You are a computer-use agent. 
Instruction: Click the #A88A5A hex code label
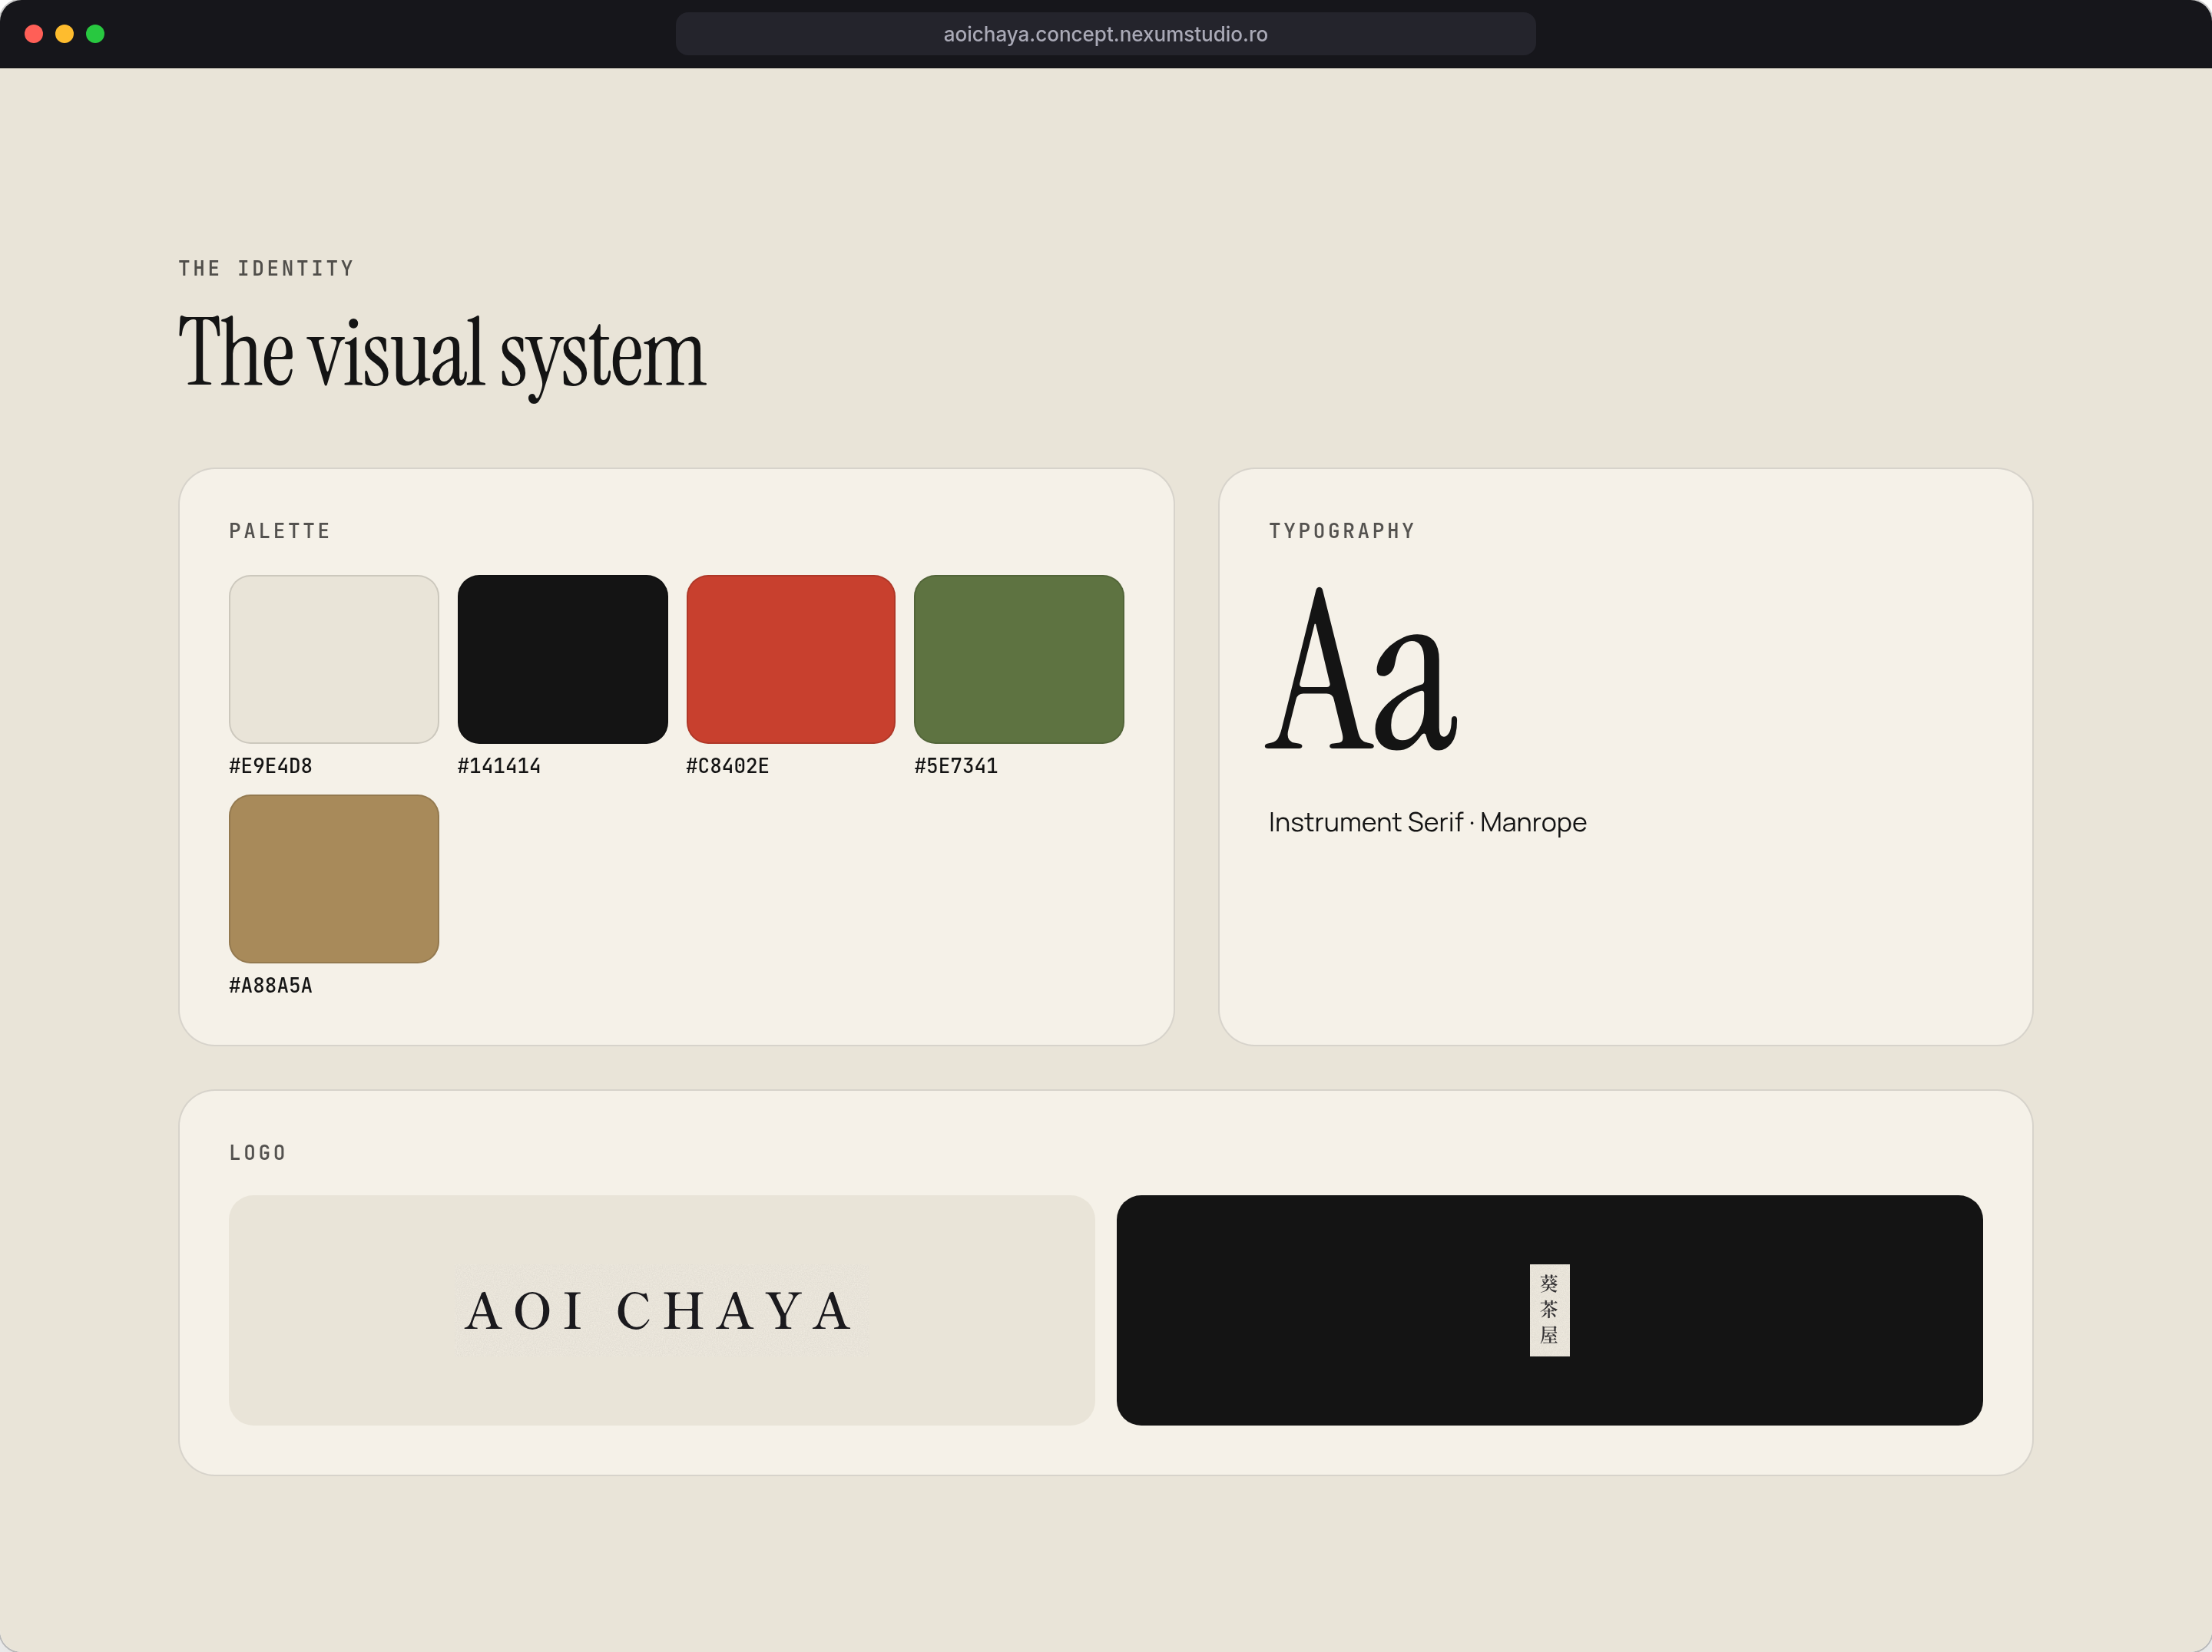[271, 986]
